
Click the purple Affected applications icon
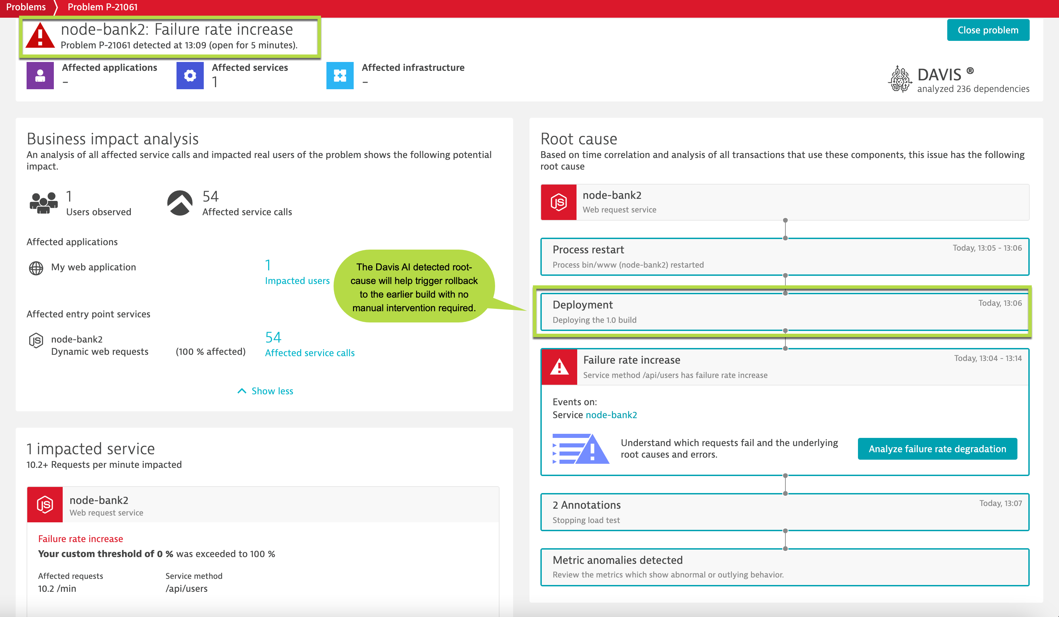[40, 76]
